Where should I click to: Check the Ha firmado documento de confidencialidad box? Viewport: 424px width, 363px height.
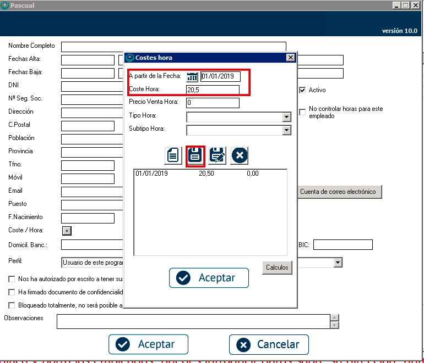(x=12, y=292)
